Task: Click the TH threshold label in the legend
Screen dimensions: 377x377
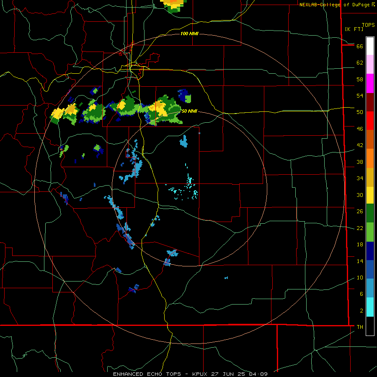Action: [360, 327]
